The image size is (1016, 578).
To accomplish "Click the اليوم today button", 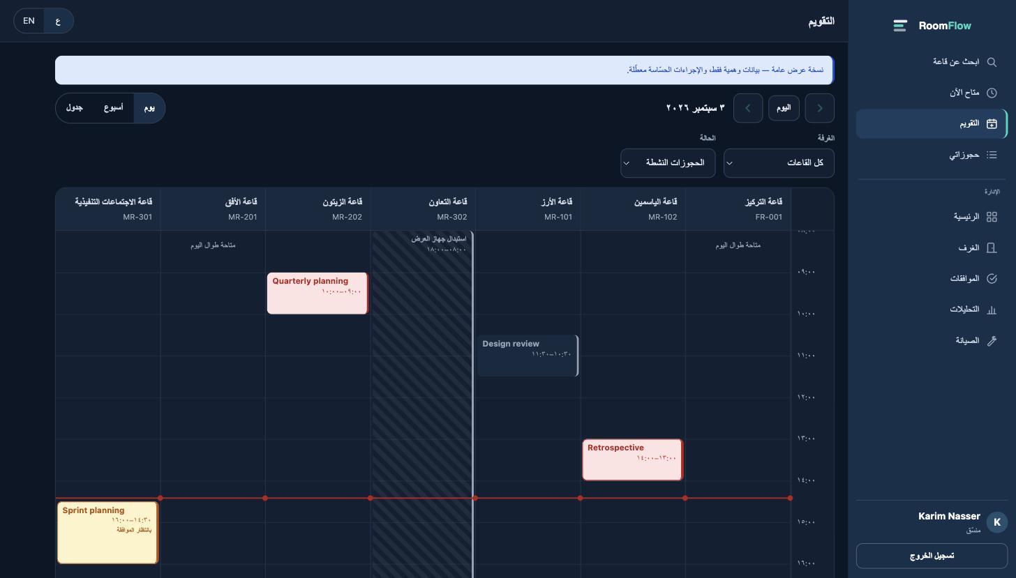I will click(784, 108).
